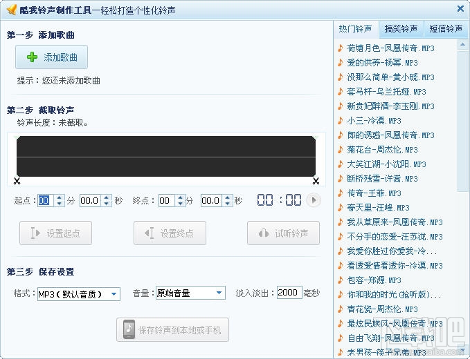Select ringtone 传奇-王菲.MP3 text
Image resolution: width=470 pixels, height=359 pixels.
point(374,193)
